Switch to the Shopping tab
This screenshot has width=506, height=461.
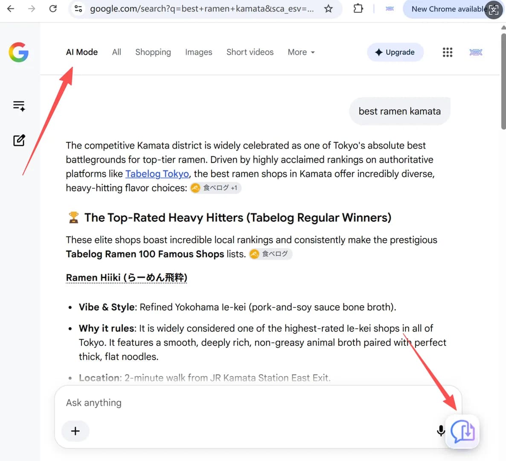153,53
